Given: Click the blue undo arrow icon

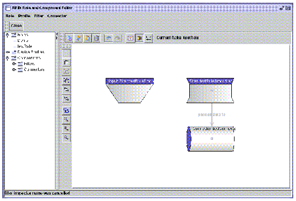Looking at the screenshot, I should [108, 38].
